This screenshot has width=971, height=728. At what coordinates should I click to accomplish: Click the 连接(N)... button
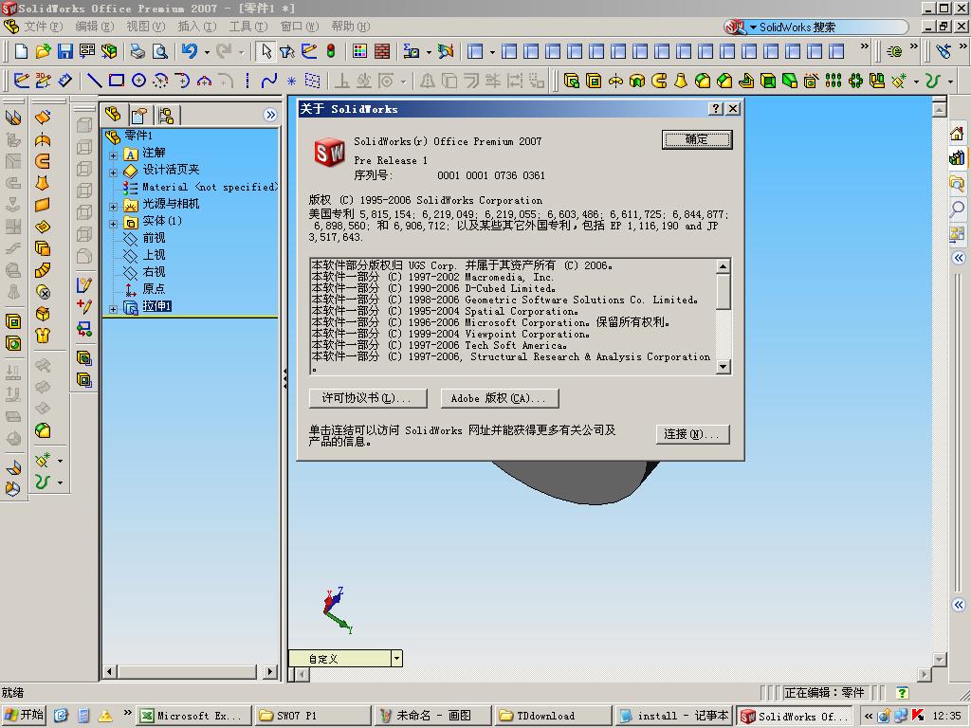pyautogui.click(x=693, y=434)
